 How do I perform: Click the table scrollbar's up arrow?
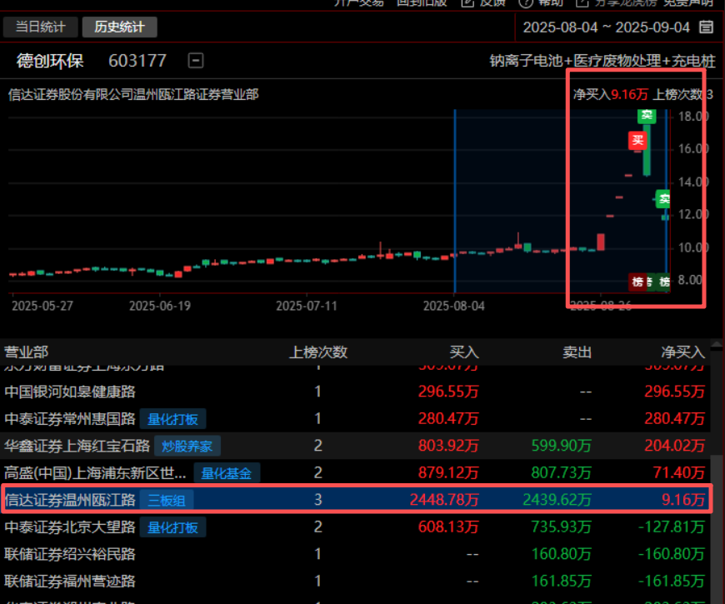716,345
